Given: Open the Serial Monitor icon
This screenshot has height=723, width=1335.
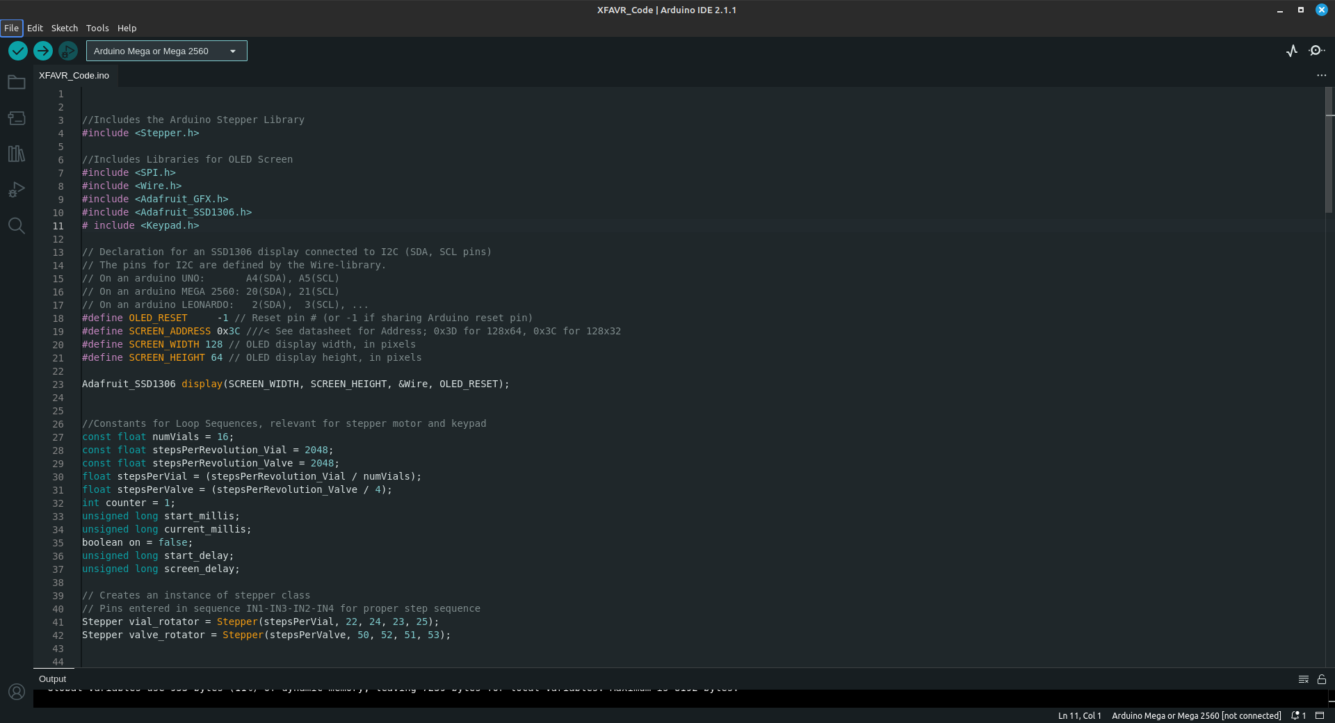Looking at the screenshot, I should coord(1316,51).
